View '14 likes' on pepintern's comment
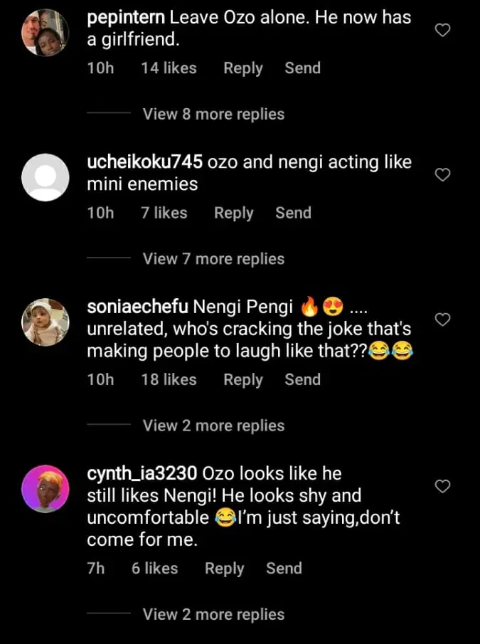Image resolution: width=480 pixels, height=644 pixels. [x=169, y=68]
